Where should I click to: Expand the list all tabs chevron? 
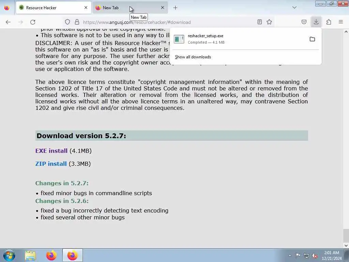294,8
